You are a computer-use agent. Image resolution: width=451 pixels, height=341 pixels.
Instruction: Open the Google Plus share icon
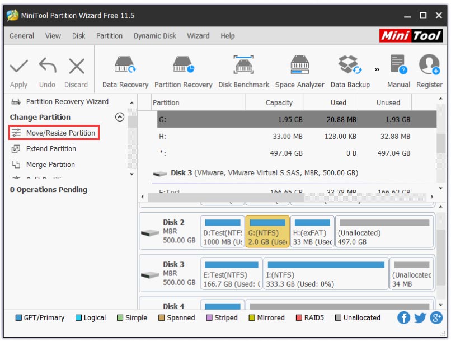[x=436, y=317]
